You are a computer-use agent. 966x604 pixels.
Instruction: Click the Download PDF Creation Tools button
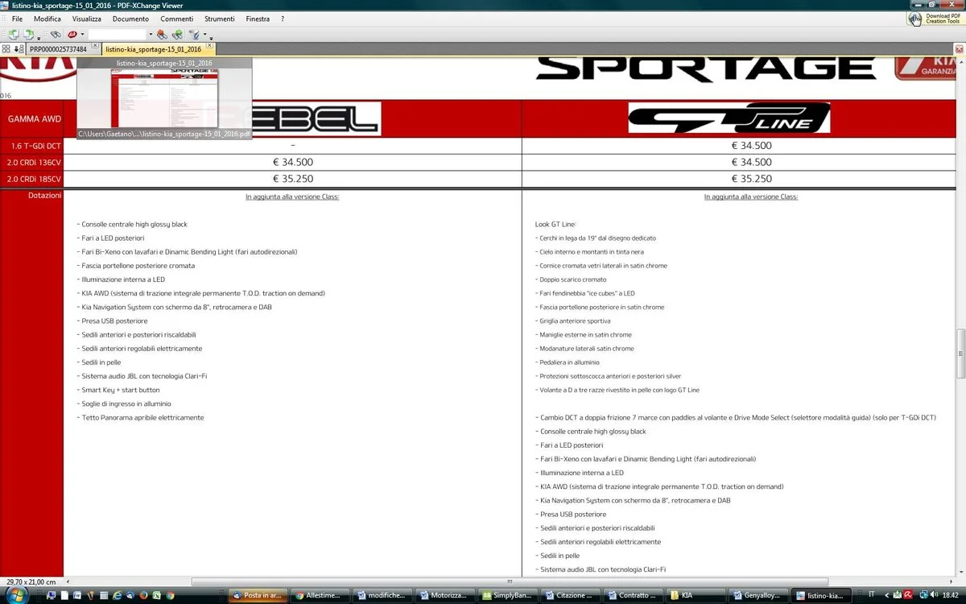(x=935, y=18)
